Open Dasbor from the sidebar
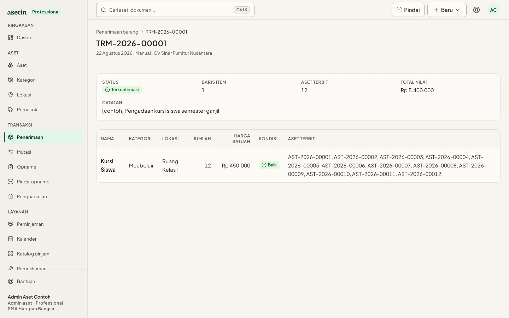The image size is (509, 318). tap(43, 37)
